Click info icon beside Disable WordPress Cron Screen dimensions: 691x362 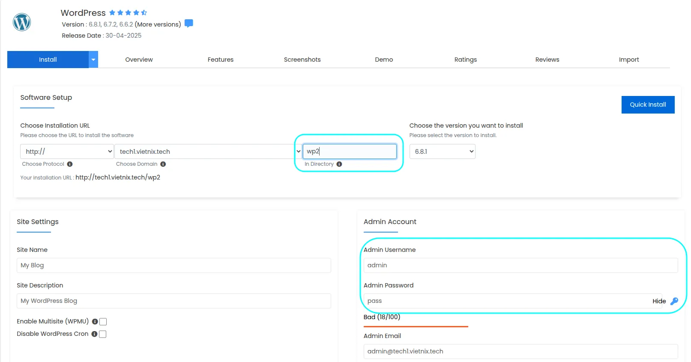coord(94,334)
